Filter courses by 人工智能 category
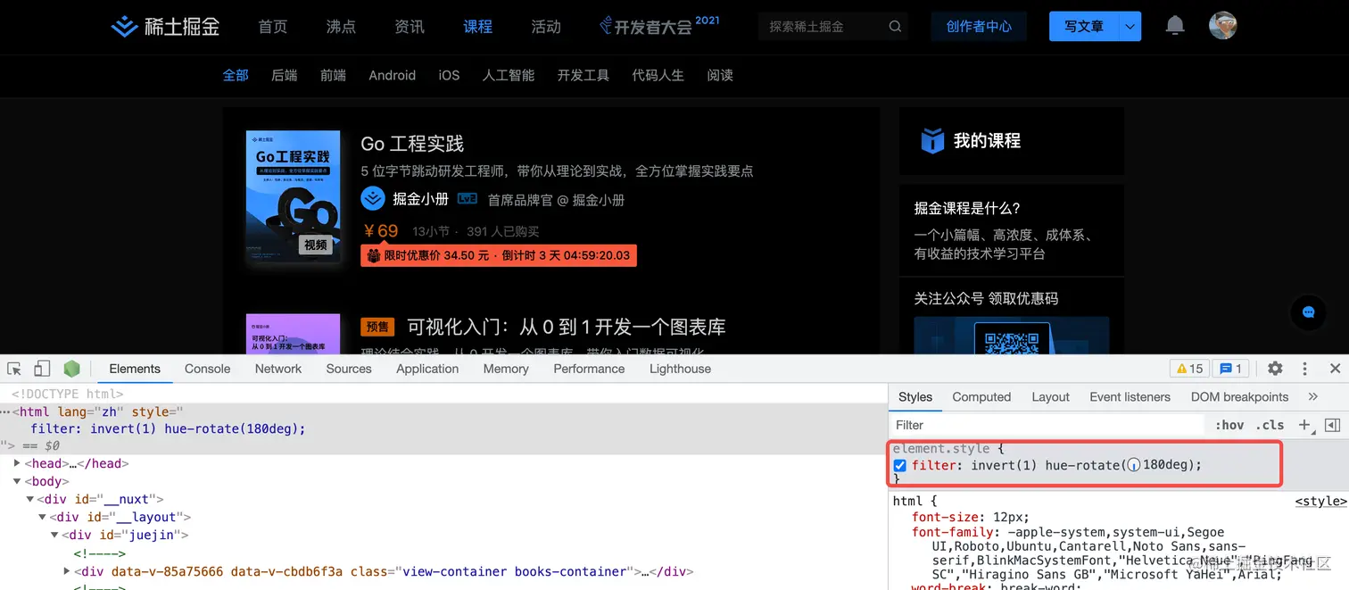1349x590 pixels. [x=509, y=75]
